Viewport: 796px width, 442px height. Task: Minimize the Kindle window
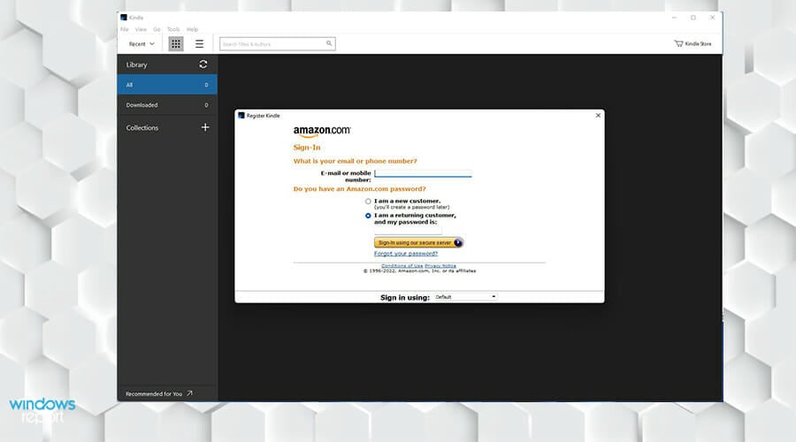click(x=674, y=18)
